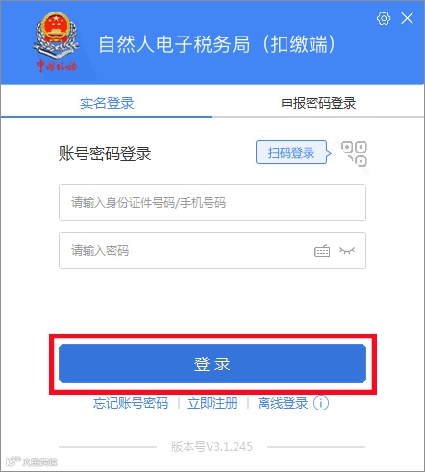Click the info icon beside 离线登录
Viewport: 425px width, 472px height.
[321, 403]
